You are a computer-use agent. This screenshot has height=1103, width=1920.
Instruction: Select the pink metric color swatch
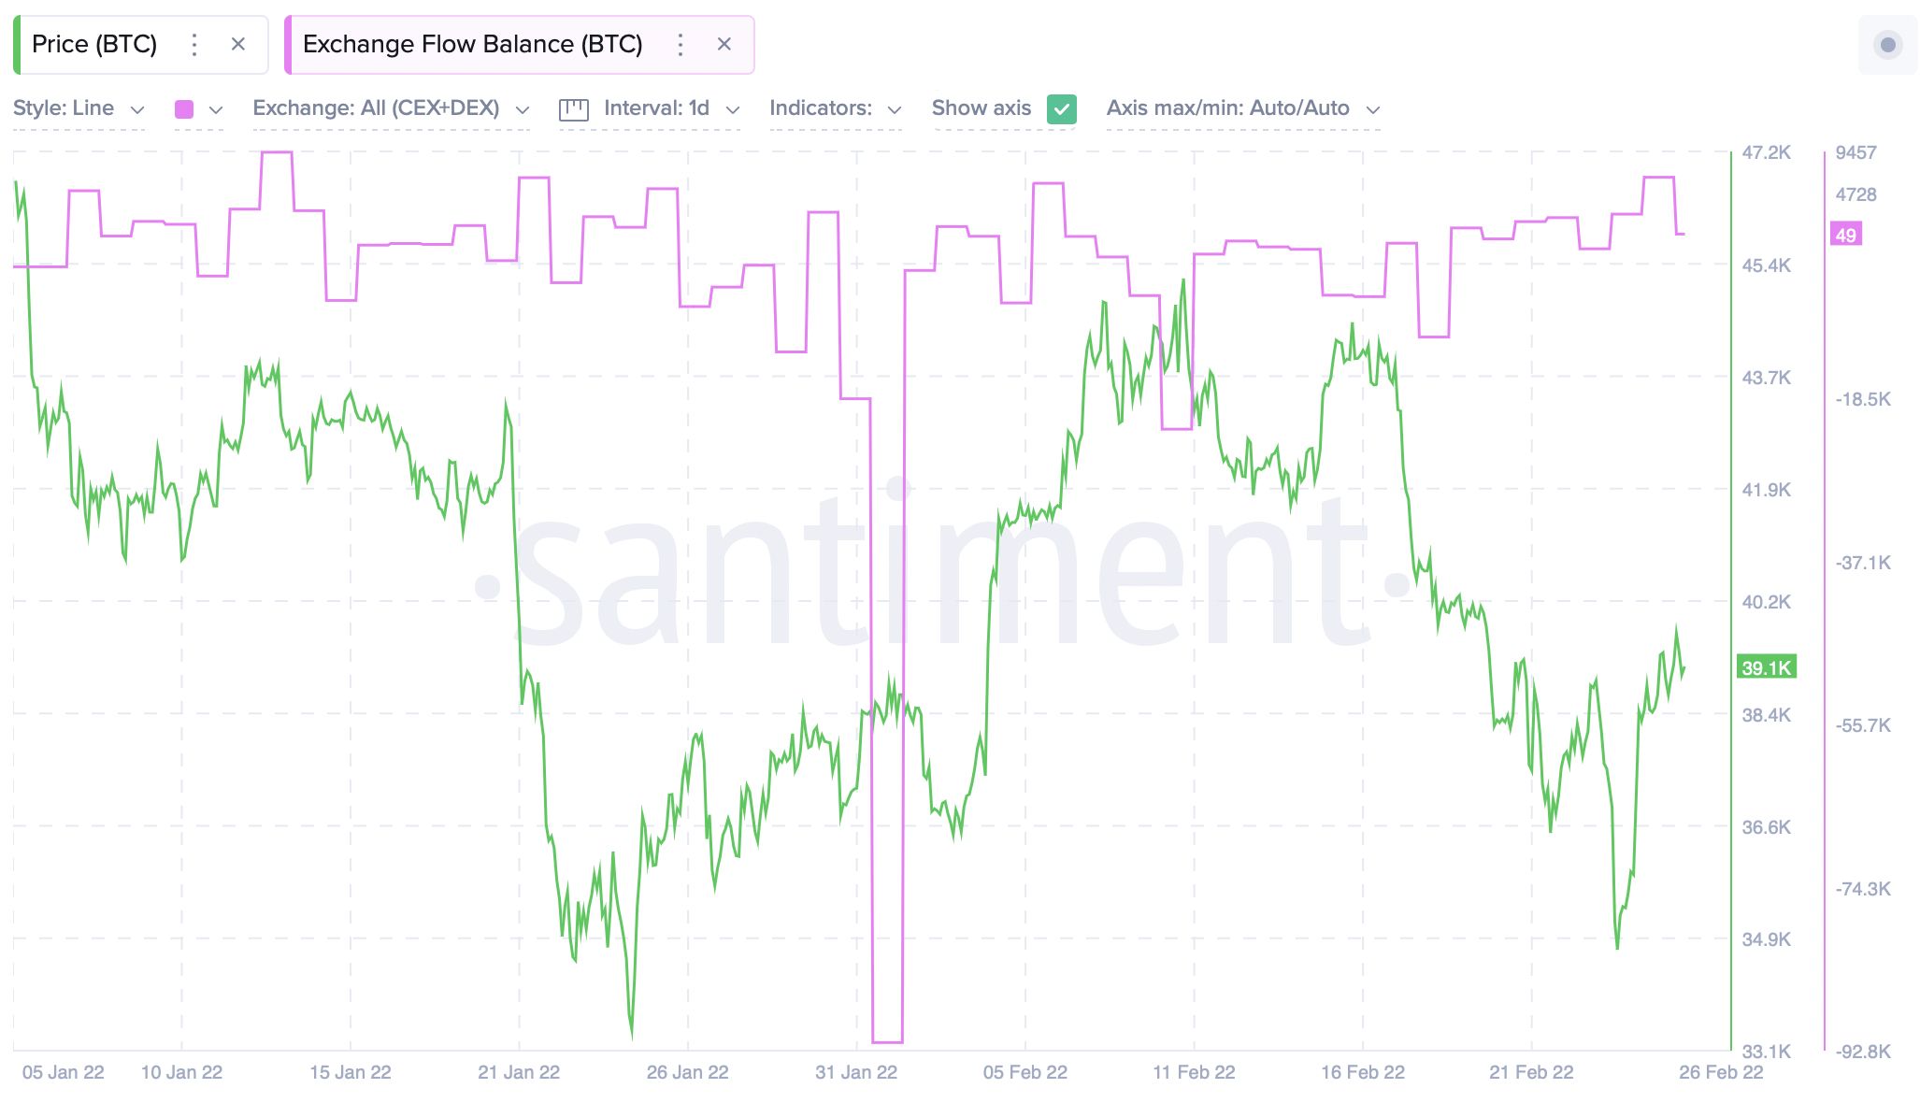point(183,108)
